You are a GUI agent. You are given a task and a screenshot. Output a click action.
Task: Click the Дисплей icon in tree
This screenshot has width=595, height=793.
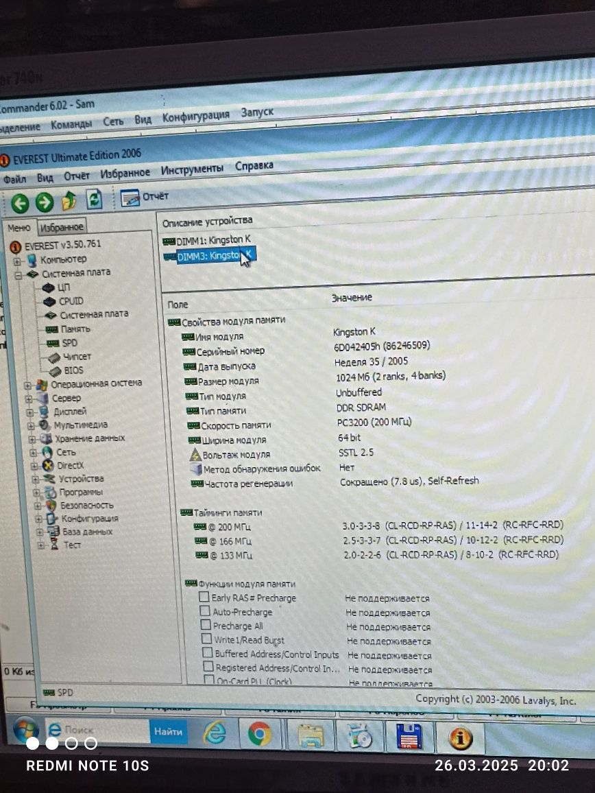(44, 412)
